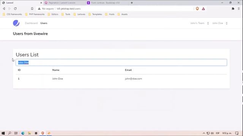
Task: Open Brave Shields lion icon
Action: click(197, 9)
